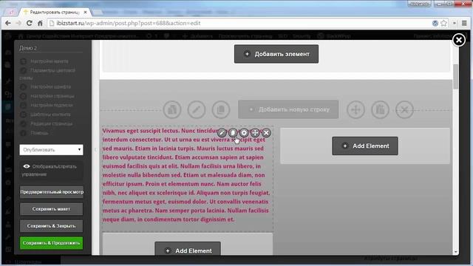Click Добавить новую строку button
The image size is (473, 266).
pyautogui.click(x=288, y=109)
